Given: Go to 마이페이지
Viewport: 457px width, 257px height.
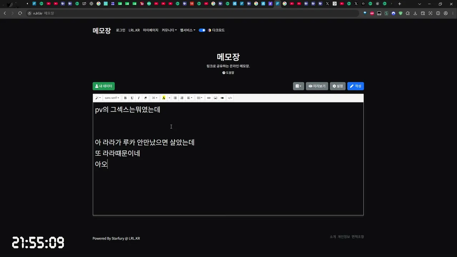Looking at the screenshot, I should 151,30.
